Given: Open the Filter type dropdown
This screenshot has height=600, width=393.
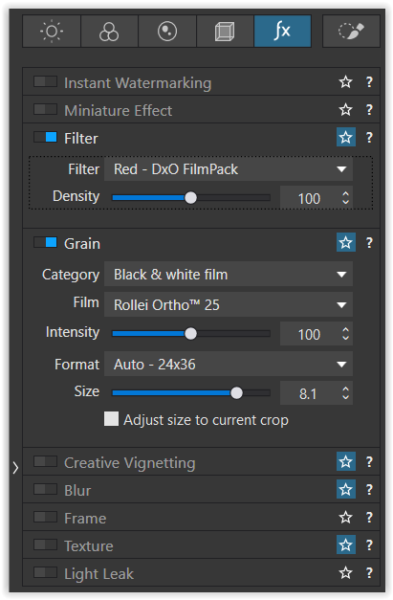Looking at the screenshot, I should (x=229, y=169).
